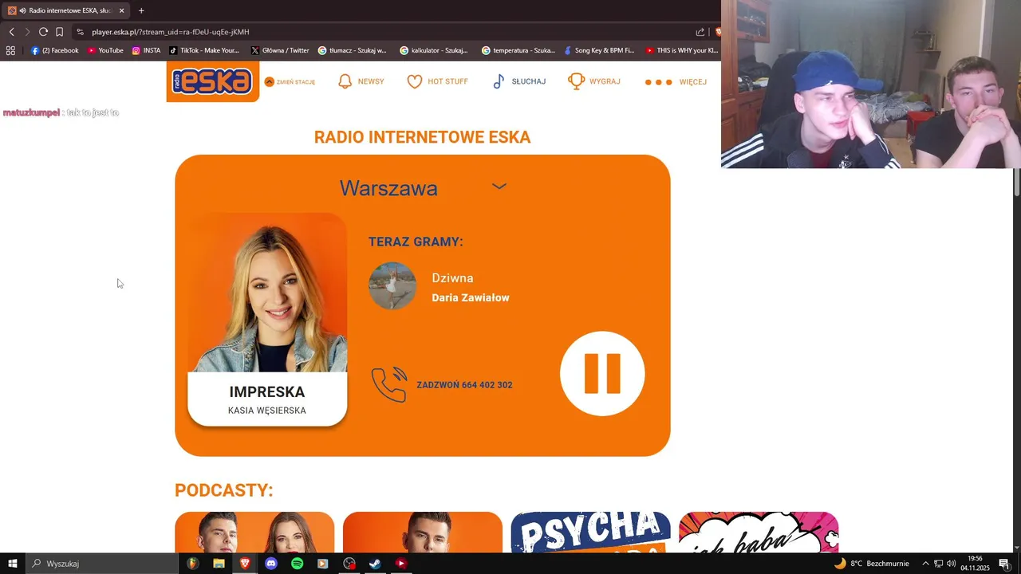The width and height of the screenshot is (1021, 574).
Task: Click the ESKA radio logo
Action: pyautogui.click(x=213, y=81)
